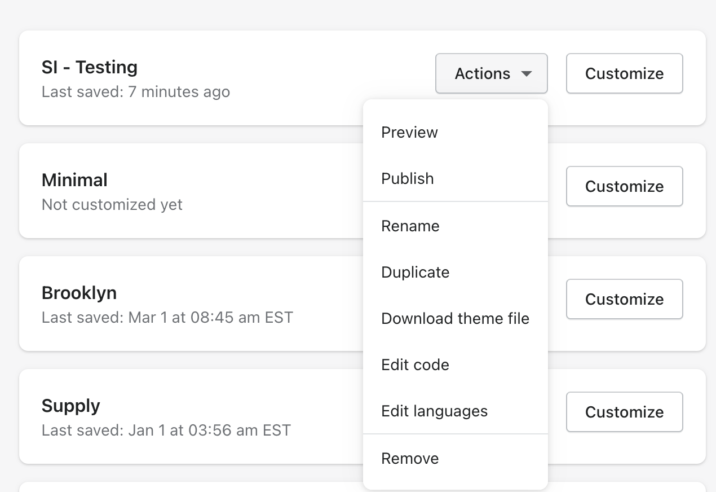
Task: Click Download theme file menu item
Action: click(x=455, y=319)
